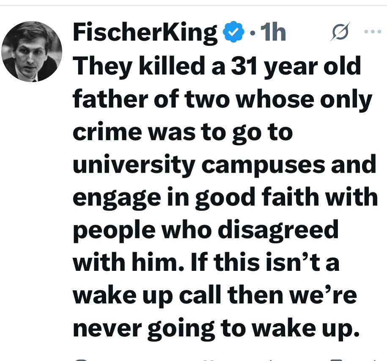Image resolution: width=387 pixels, height=361 pixels.
Task: Click the FischerKing display name
Action: click(x=145, y=32)
